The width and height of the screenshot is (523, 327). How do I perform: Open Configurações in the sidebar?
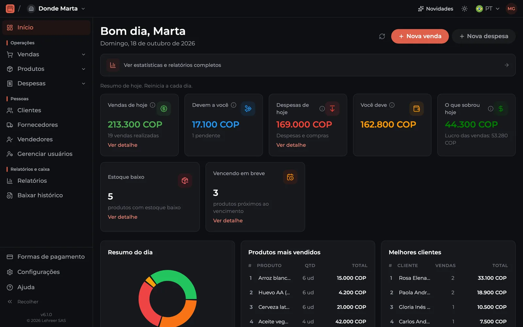tap(46, 272)
